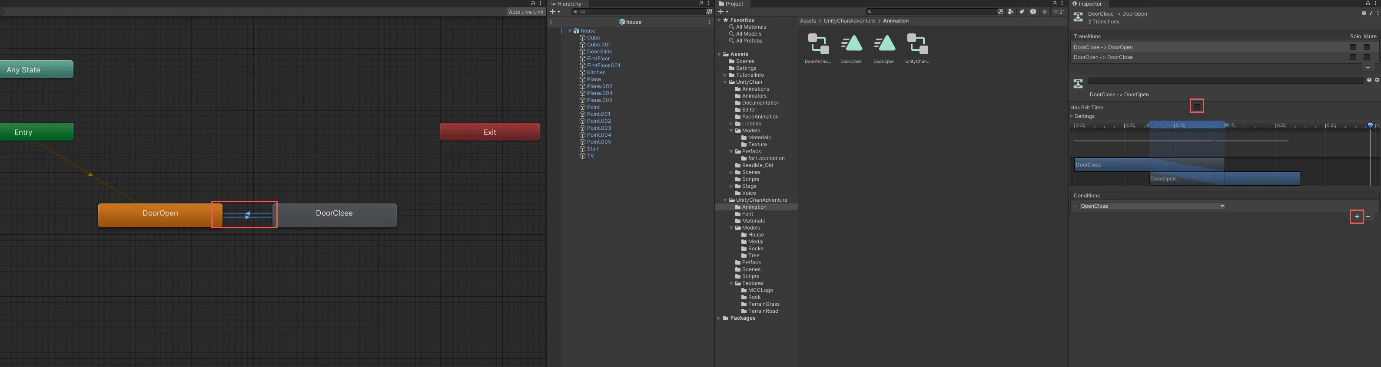
Task: Click the Save search star icon
Action: 1044,12
